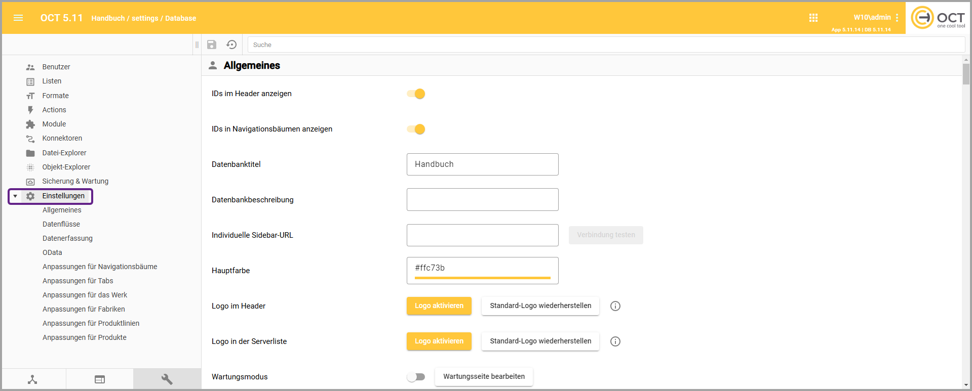
Task: Open the user options three-dot menu
Action: 897,18
